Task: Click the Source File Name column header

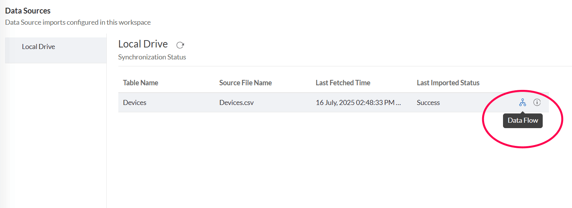Action: [x=245, y=83]
